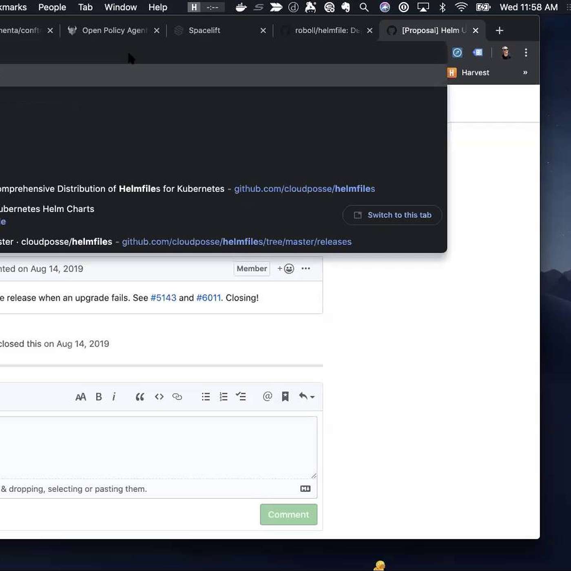Image resolution: width=571 pixels, height=571 pixels.
Task: Mention a user with @ icon
Action: pos(267,397)
